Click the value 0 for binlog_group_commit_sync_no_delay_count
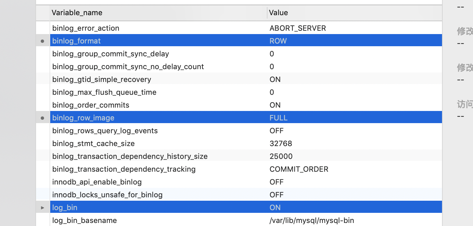 tap(272, 67)
